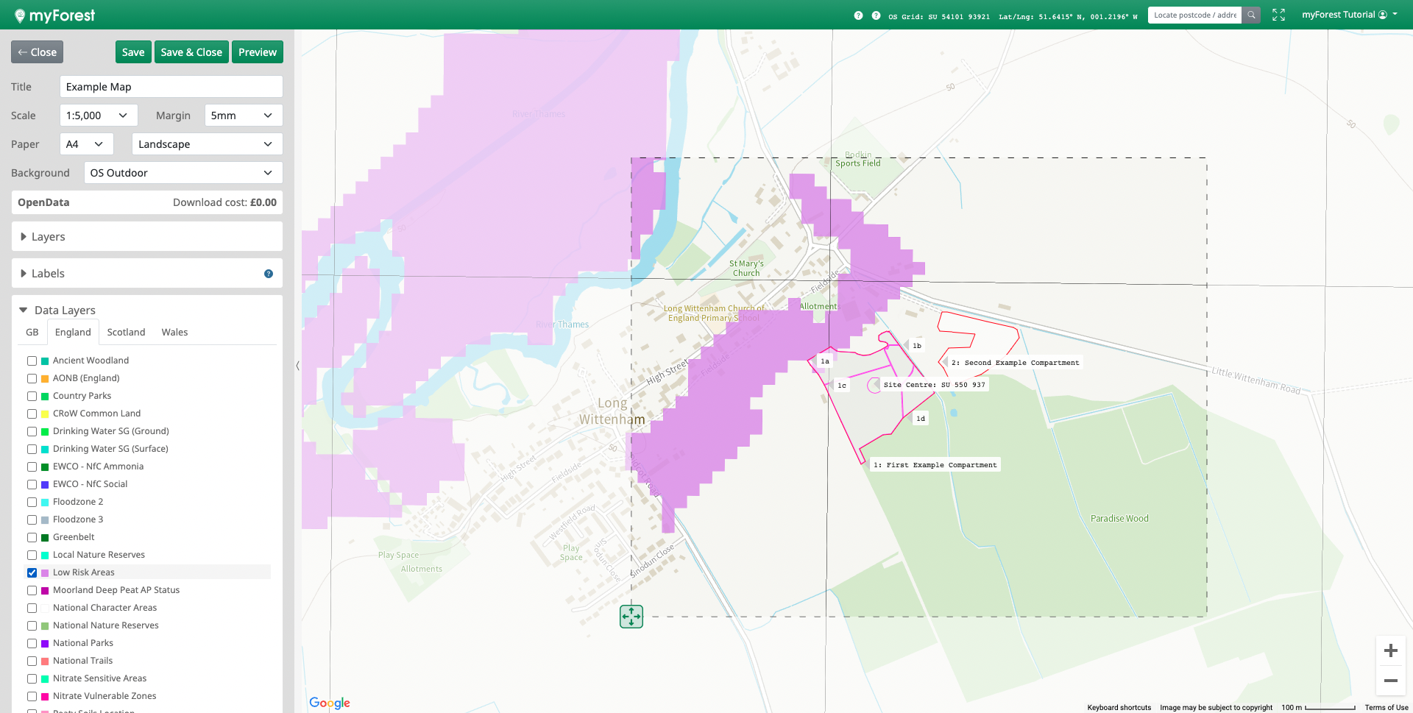Click the print area move handle icon

coord(631,617)
